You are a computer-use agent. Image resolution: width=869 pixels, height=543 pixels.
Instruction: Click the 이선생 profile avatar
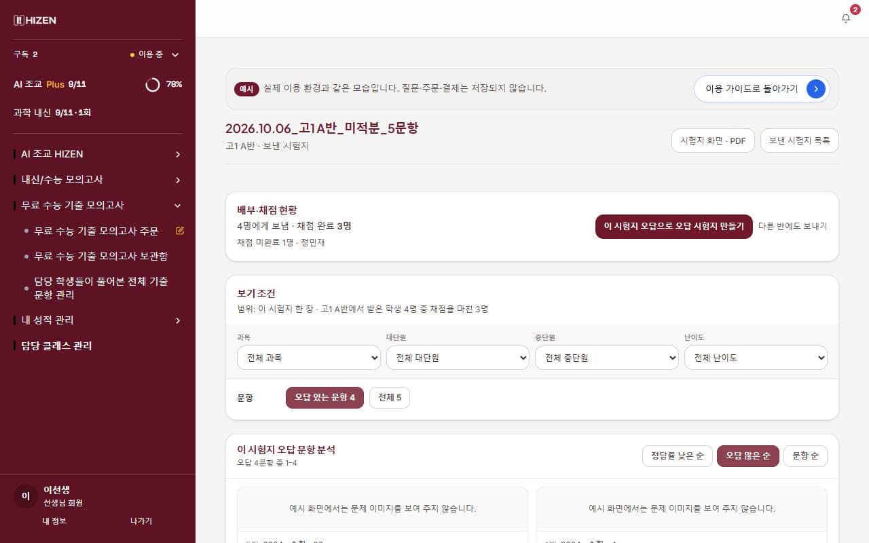click(26, 496)
